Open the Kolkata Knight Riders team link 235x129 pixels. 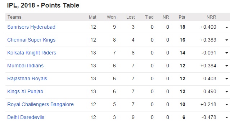tap(32, 53)
